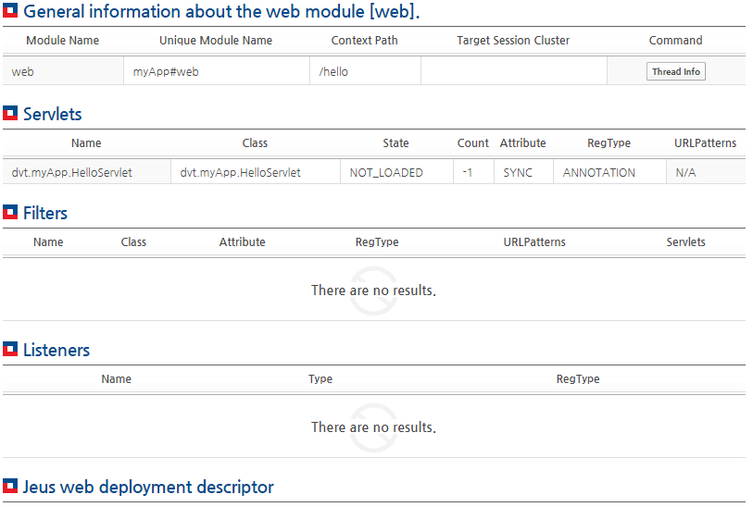Click section icon beside Listeners heading
The width and height of the screenshot is (753, 507).
click(10, 349)
